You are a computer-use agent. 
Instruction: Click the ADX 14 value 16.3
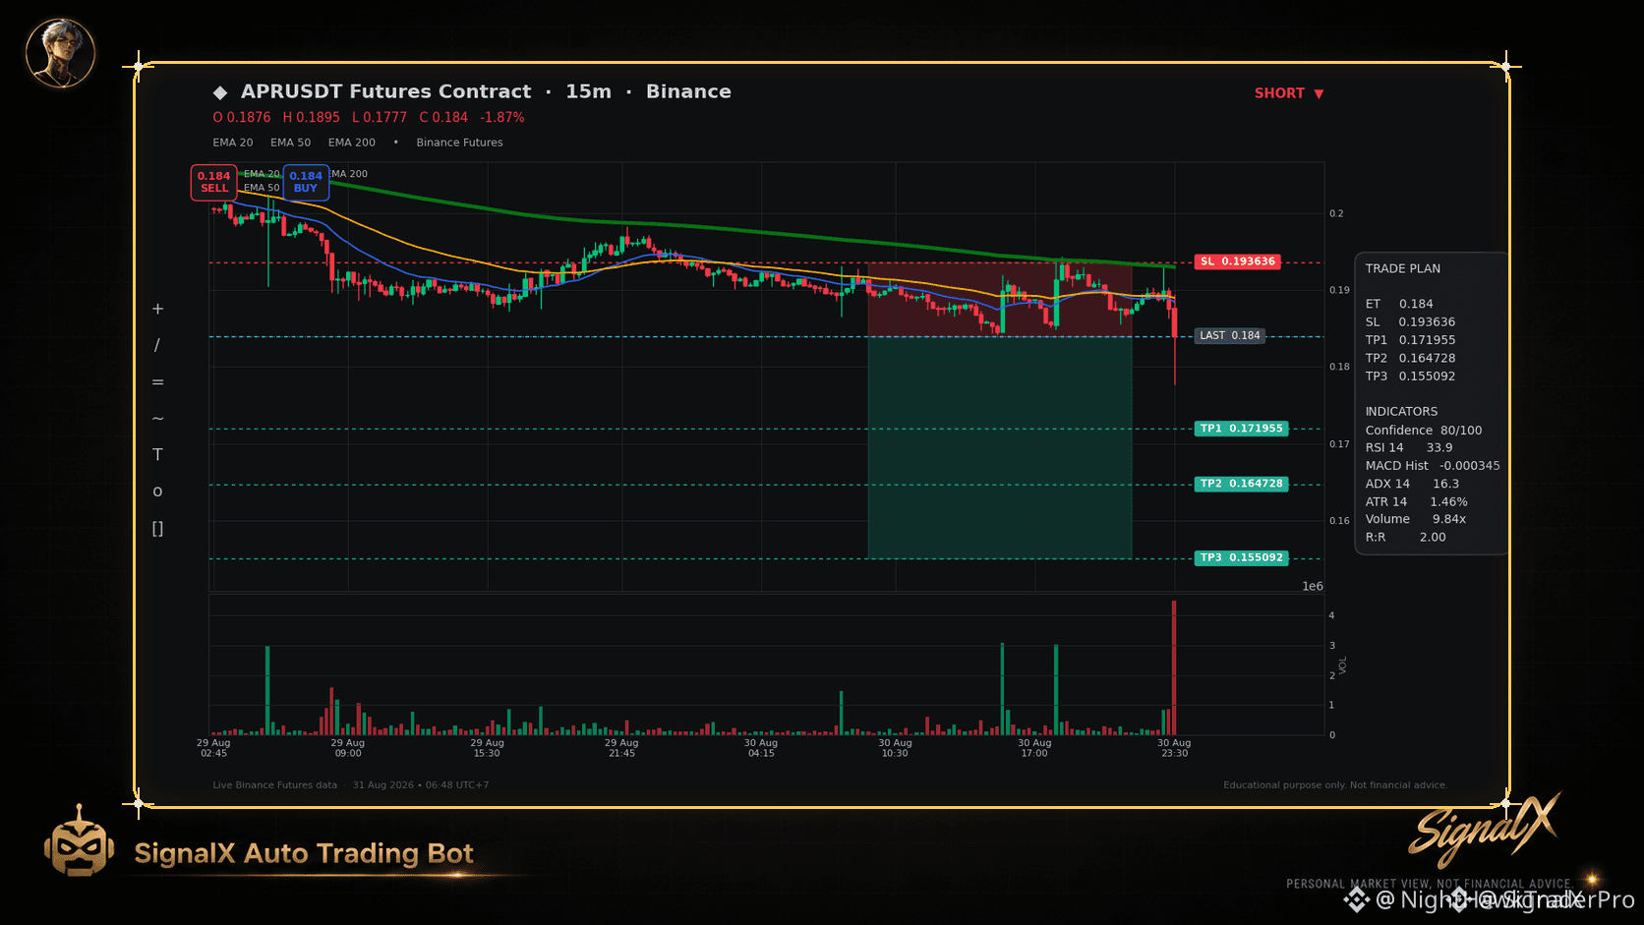[1445, 484]
